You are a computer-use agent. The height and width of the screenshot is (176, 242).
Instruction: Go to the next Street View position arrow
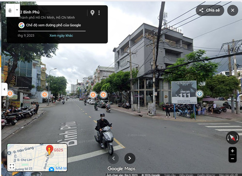click(130, 159)
